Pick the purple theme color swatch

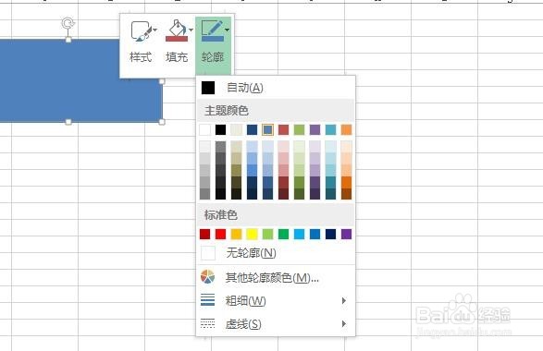click(315, 129)
